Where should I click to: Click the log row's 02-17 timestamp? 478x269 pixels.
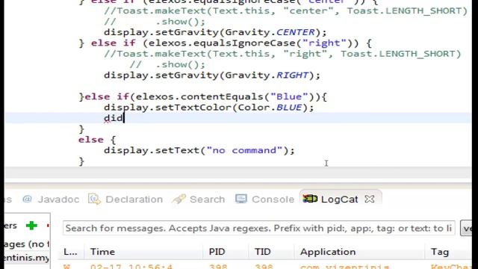pos(131,267)
